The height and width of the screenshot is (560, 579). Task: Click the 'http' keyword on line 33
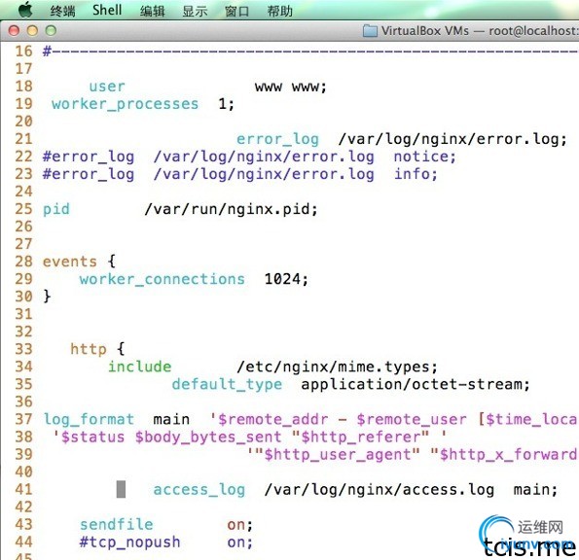click(89, 349)
